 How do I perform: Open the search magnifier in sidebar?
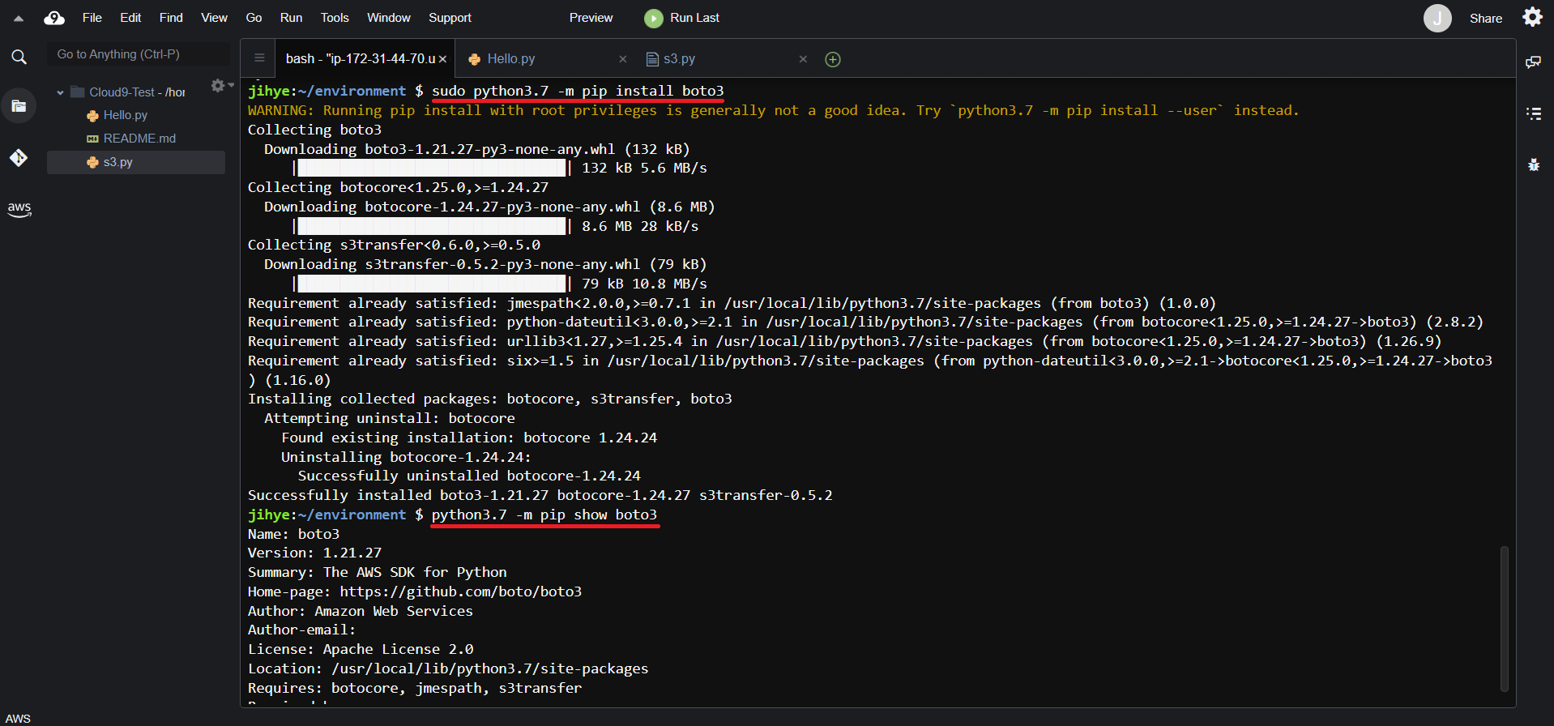19,57
